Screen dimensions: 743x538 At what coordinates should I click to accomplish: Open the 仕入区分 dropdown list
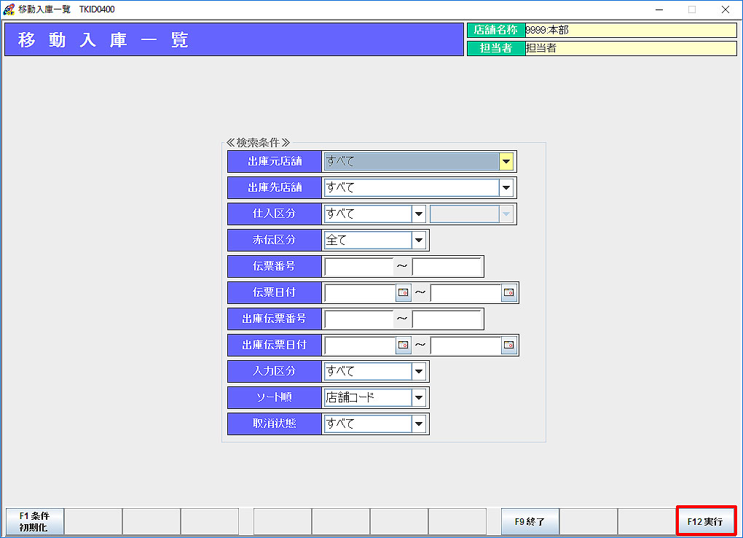coord(418,214)
